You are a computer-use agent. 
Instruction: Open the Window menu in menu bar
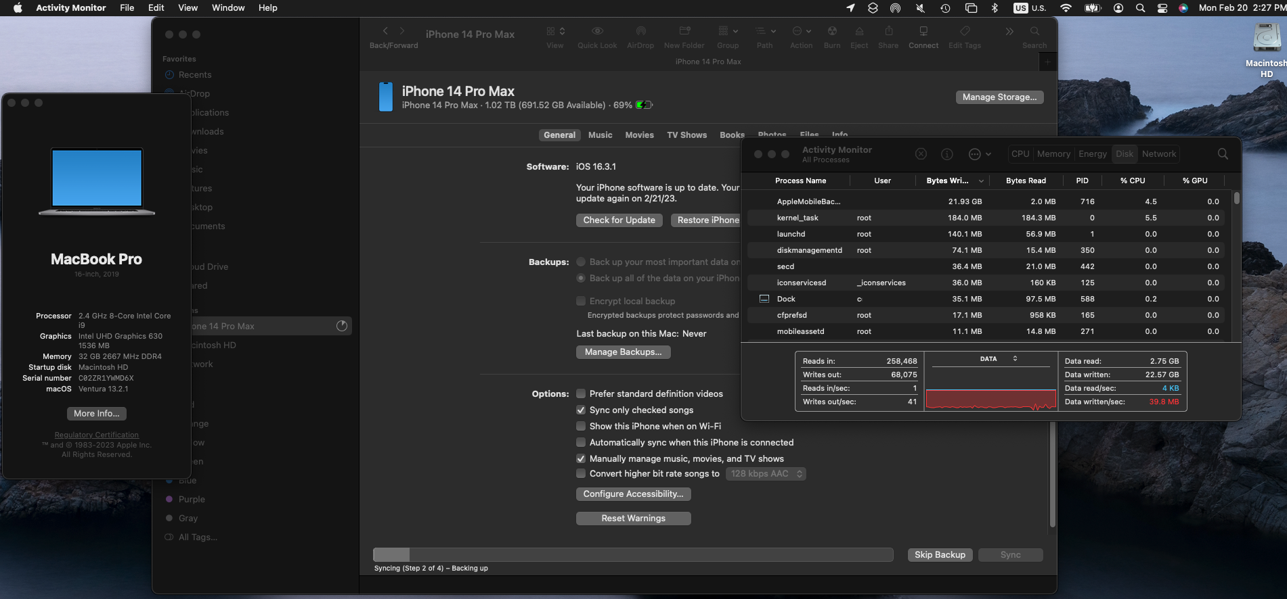coord(228,8)
